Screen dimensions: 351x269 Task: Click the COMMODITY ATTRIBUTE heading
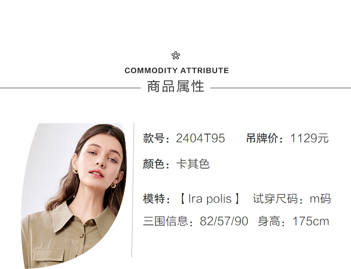[176, 71]
